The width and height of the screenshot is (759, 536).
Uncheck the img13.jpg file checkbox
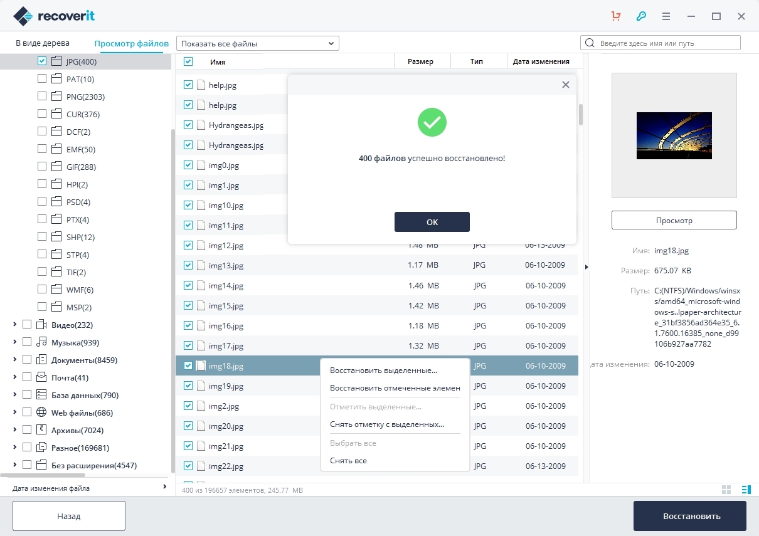pyautogui.click(x=188, y=265)
